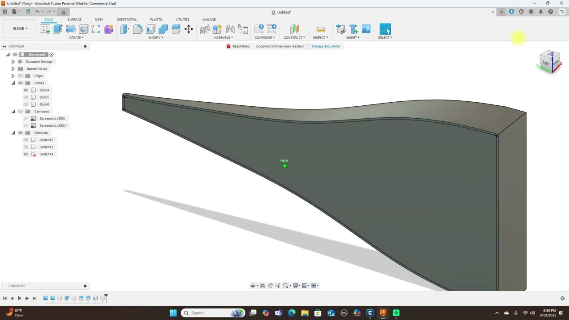This screenshot has height=320, width=569.
Task: Toggle visibility of the Origin folder
Action: (x=20, y=76)
